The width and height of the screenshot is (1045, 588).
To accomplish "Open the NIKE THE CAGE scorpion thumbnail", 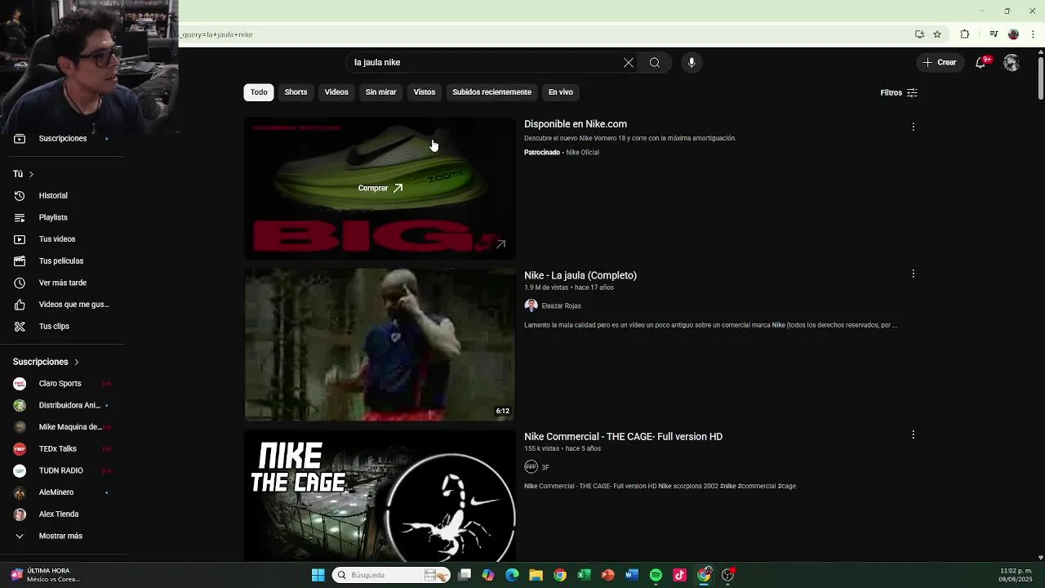I will point(380,496).
